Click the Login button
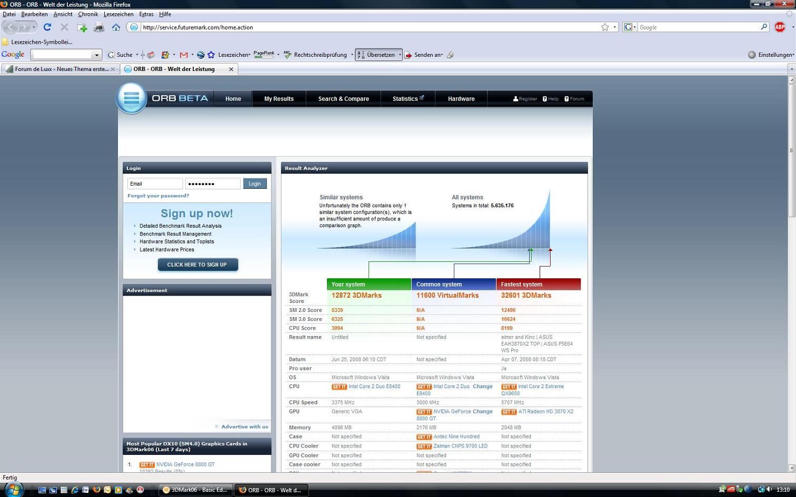Image resolution: width=796 pixels, height=497 pixels. (x=255, y=184)
